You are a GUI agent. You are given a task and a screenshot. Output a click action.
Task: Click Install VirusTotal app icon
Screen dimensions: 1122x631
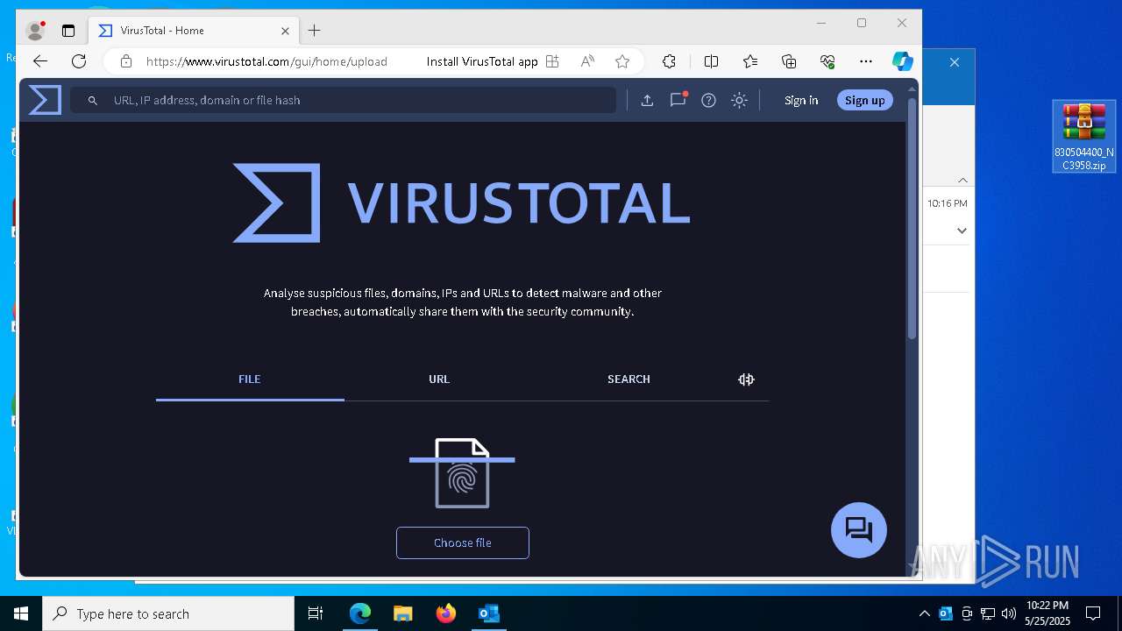(552, 61)
